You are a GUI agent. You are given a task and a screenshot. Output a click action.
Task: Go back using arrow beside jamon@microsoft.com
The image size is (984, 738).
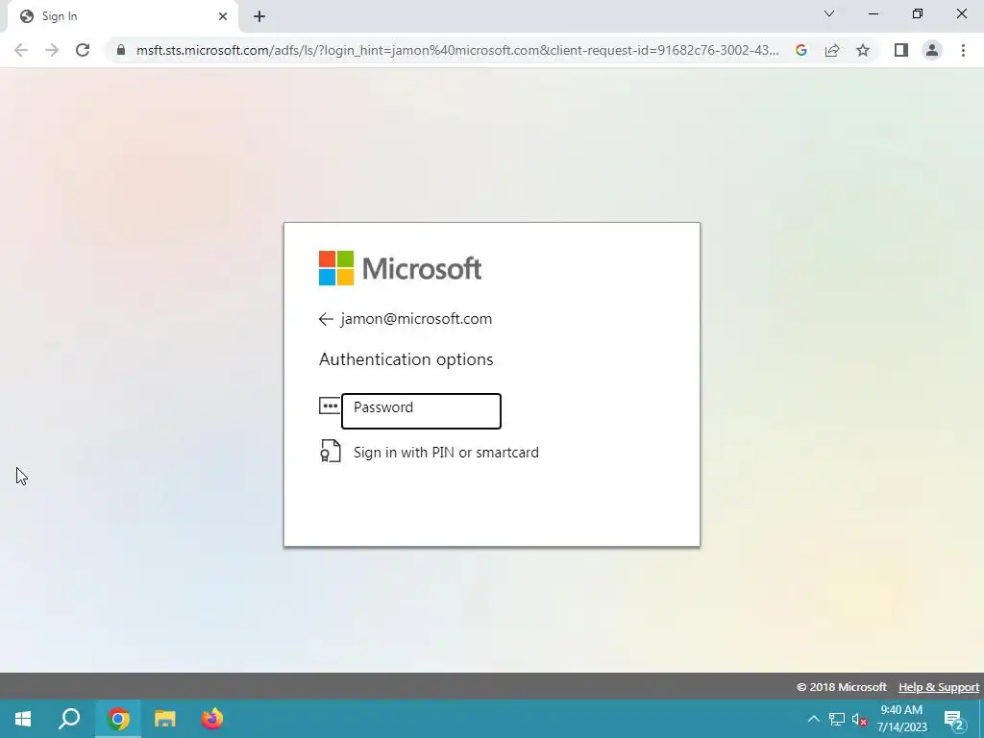tap(326, 319)
